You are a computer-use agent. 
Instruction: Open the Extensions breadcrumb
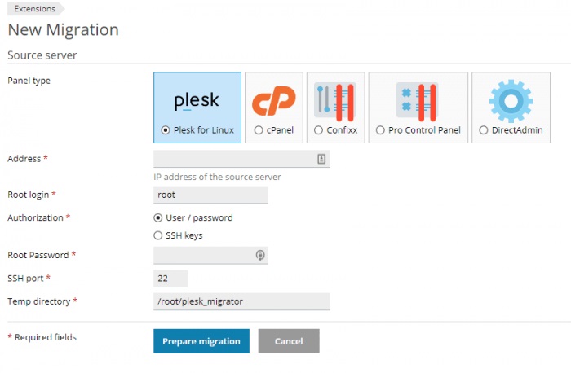point(35,9)
